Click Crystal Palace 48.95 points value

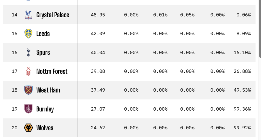pos(98,15)
